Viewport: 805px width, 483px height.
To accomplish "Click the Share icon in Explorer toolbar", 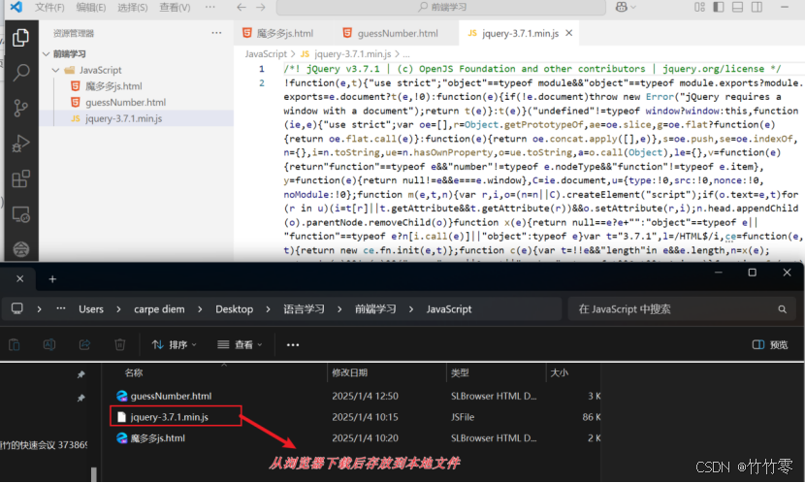I will pos(84,344).
